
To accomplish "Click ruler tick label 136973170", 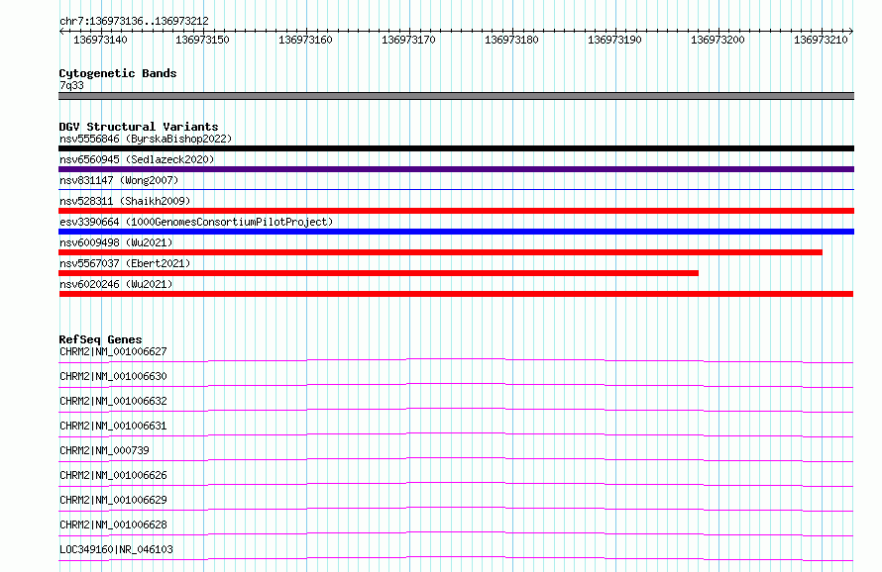I will (x=408, y=40).
